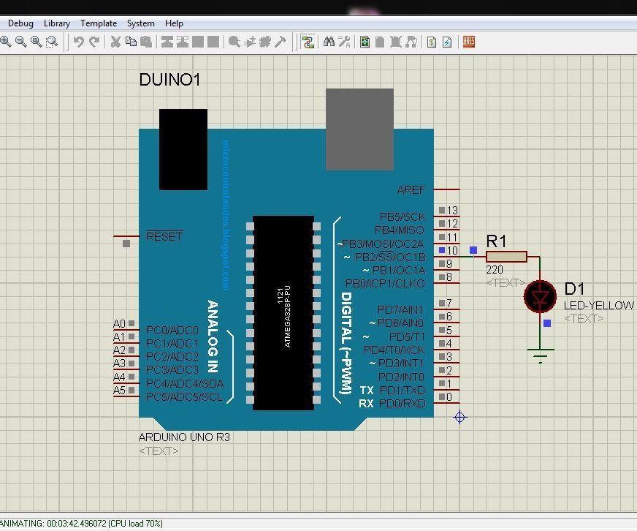The width and height of the screenshot is (637, 531).
Task: Run the Electrical Rules Check
Action: coord(447,42)
